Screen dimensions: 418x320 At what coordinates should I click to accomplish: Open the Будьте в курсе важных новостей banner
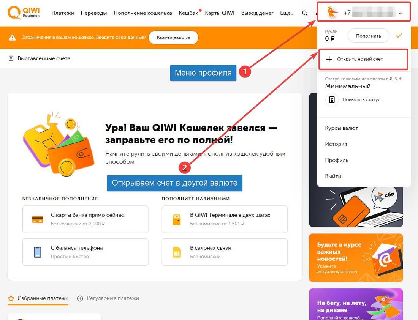point(356,258)
